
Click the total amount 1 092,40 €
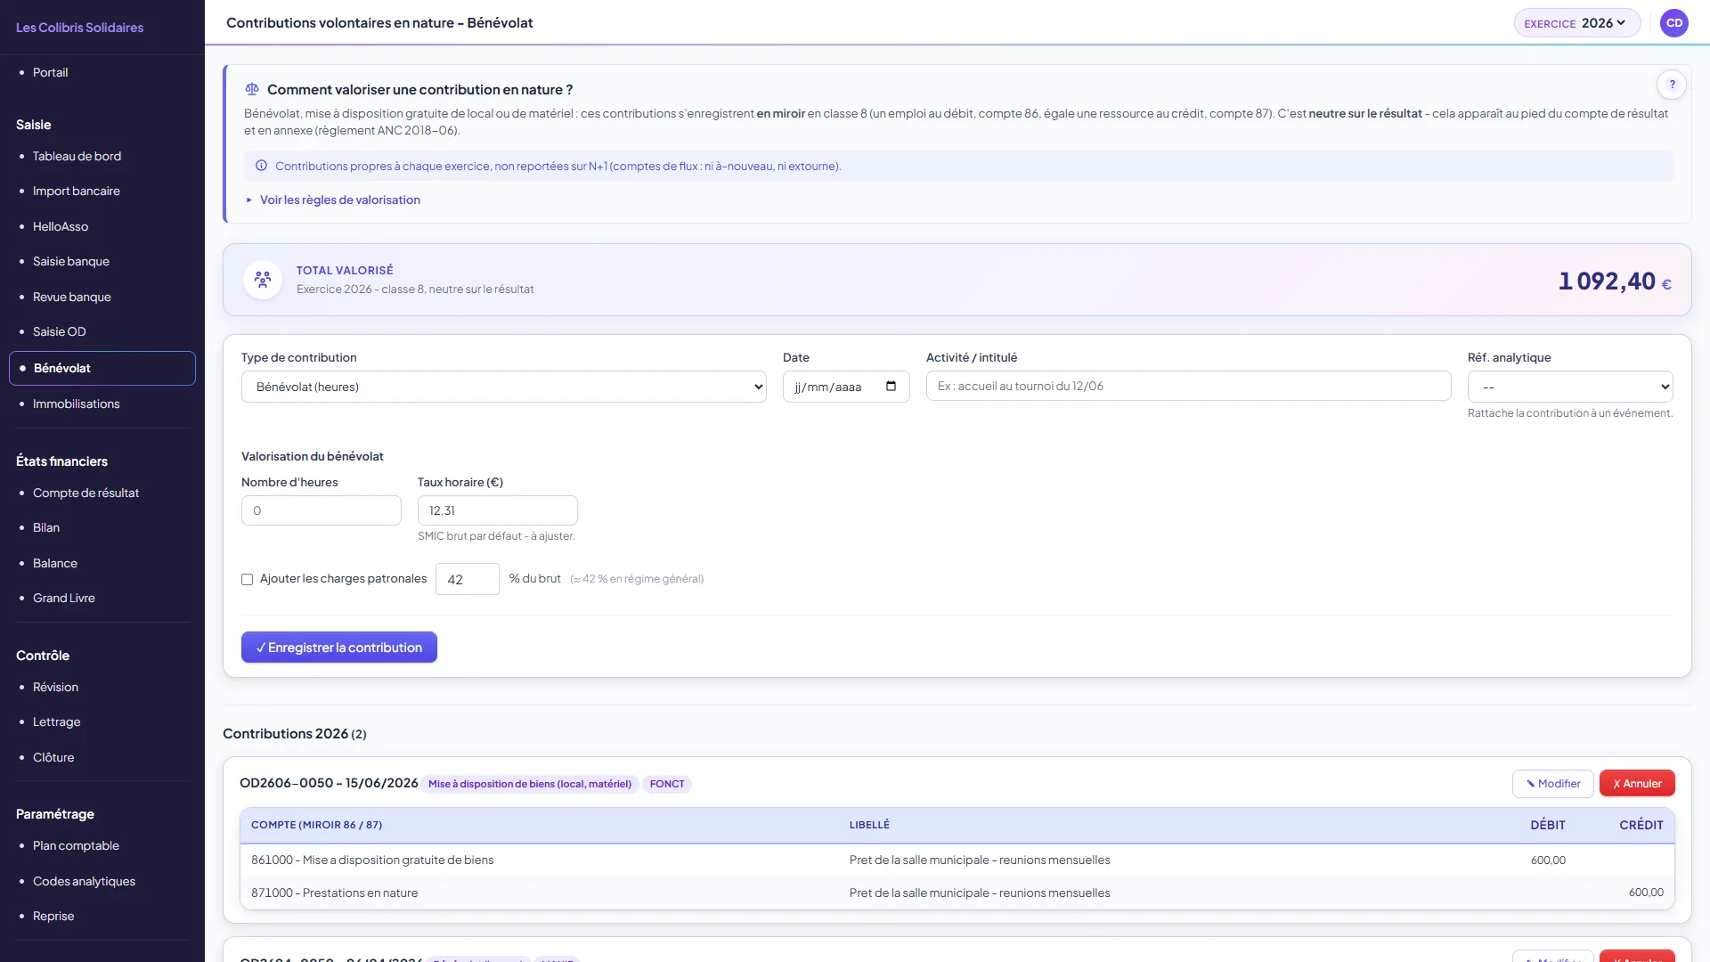pyautogui.click(x=1615, y=281)
